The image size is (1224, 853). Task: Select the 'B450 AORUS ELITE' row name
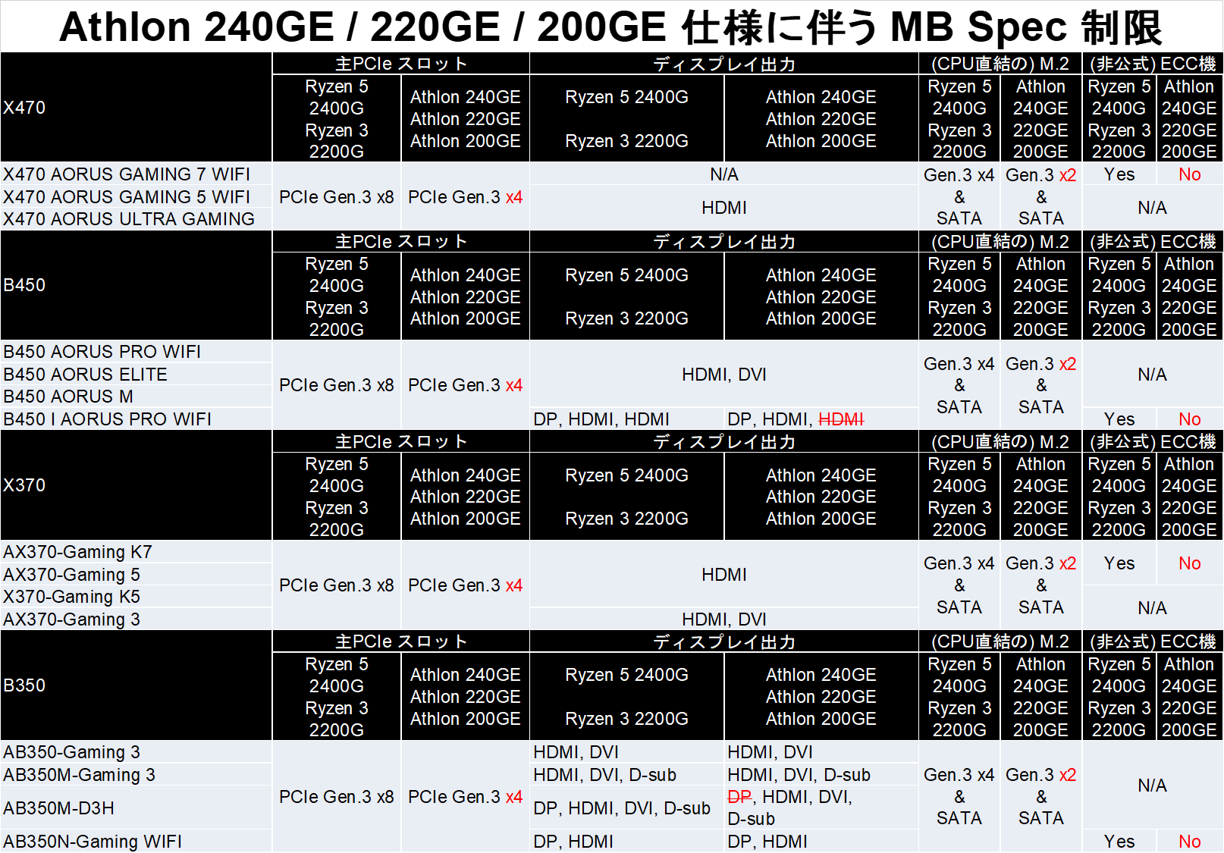click(86, 375)
